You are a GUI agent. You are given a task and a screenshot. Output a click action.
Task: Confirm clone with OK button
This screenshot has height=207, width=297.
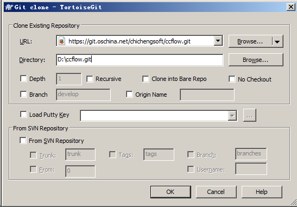tap(170, 192)
